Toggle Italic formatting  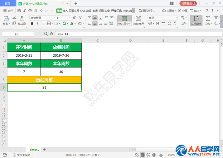point(37,23)
